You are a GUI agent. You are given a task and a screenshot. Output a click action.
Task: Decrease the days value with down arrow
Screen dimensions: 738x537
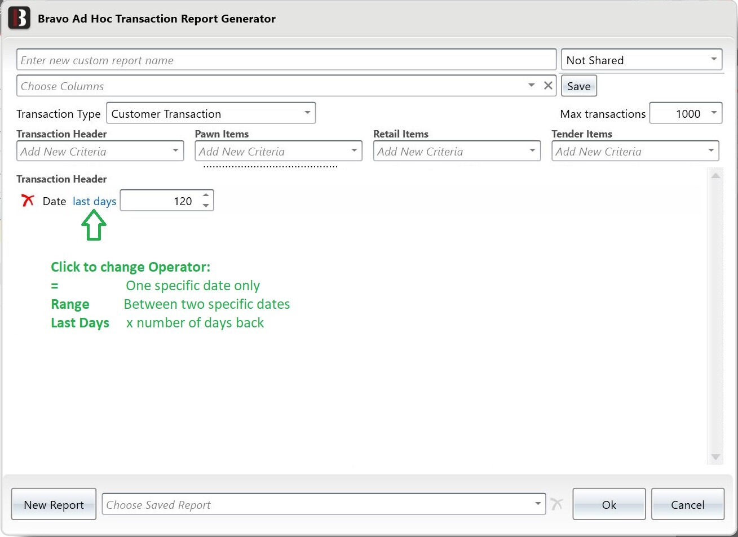(x=206, y=206)
